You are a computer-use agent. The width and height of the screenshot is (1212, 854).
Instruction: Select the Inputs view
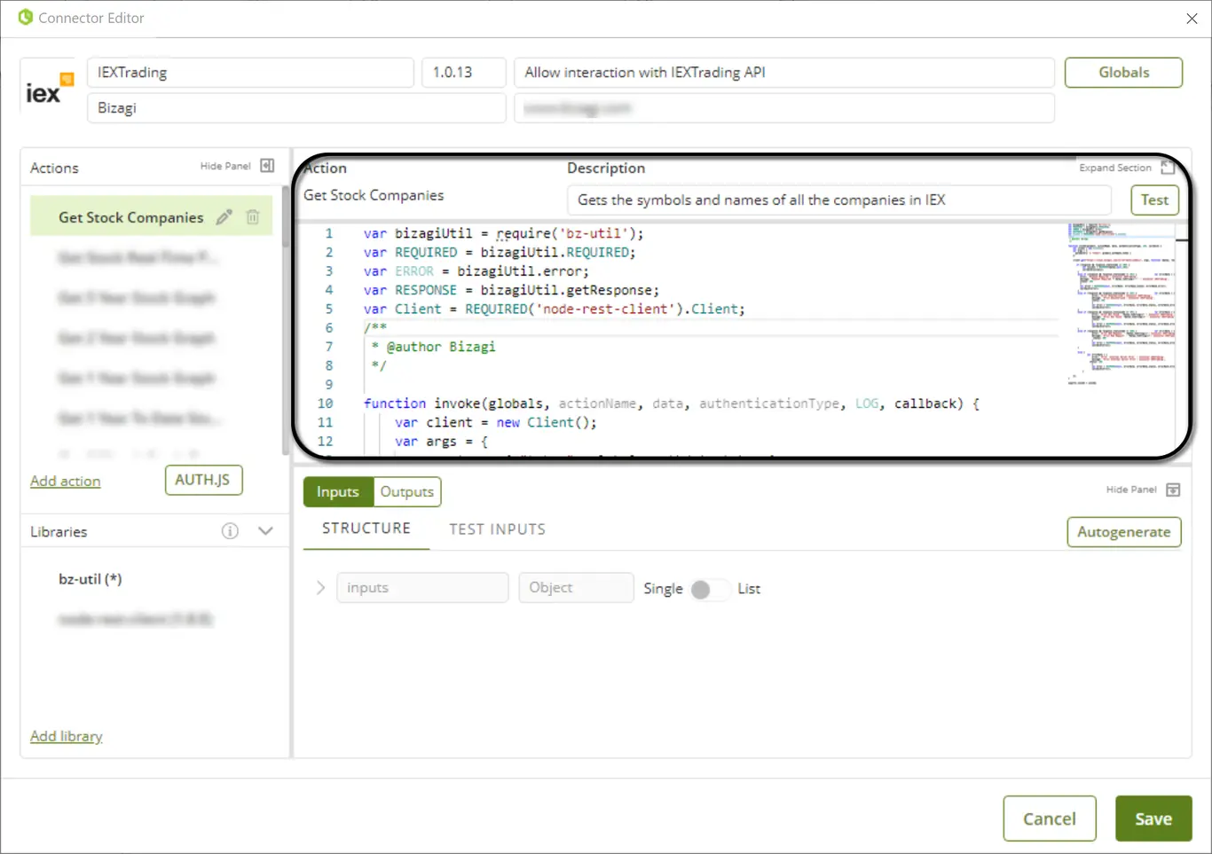[338, 491]
